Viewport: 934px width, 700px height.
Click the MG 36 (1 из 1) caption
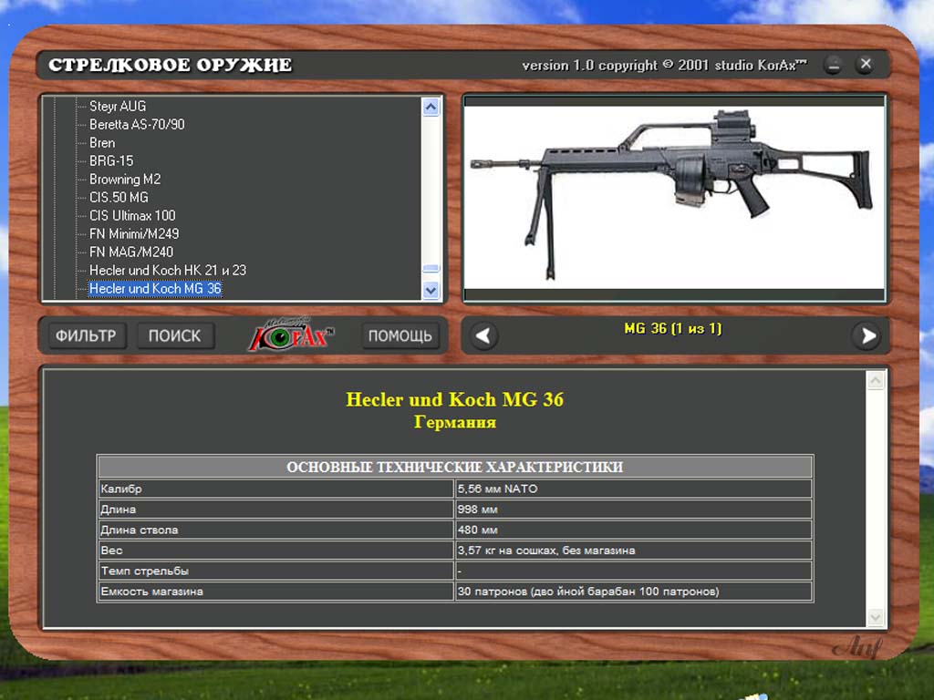673,328
